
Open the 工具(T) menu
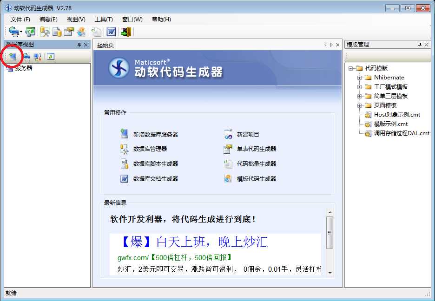click(x=104, y=20)
